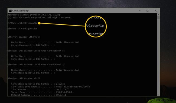Click the Microsoft Corporation copyright line
Viewport: 176px width, 103px height.
[x=40, y=18]
